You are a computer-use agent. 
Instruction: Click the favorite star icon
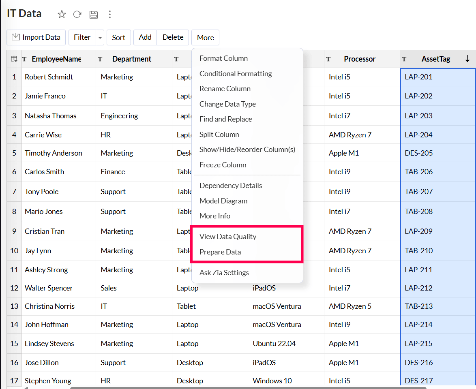tap(62, 15)
